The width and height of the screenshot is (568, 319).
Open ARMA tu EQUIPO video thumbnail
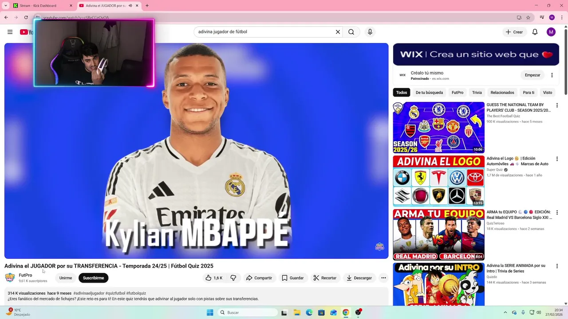(438, 234)
